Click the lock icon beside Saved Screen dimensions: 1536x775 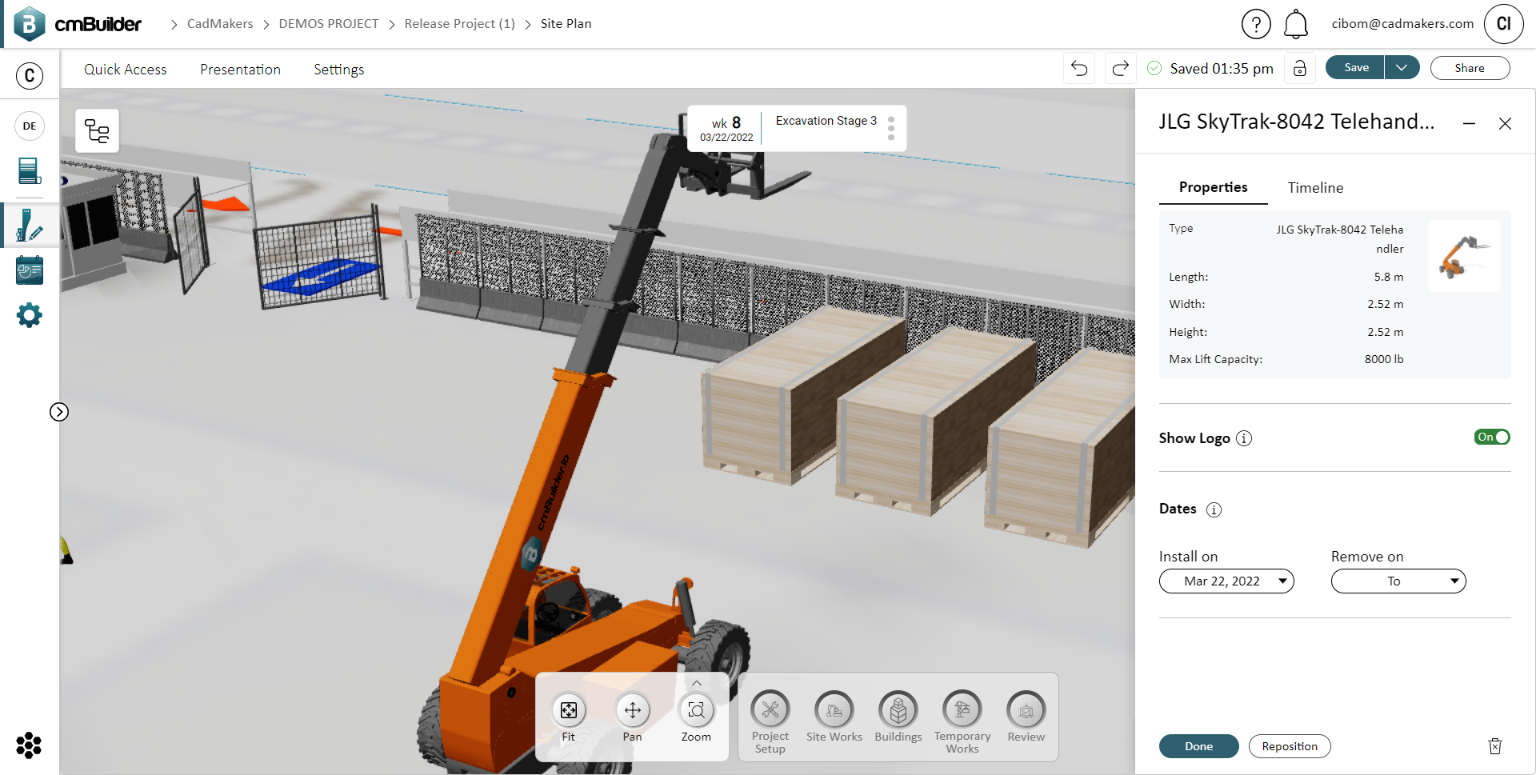1300,68
